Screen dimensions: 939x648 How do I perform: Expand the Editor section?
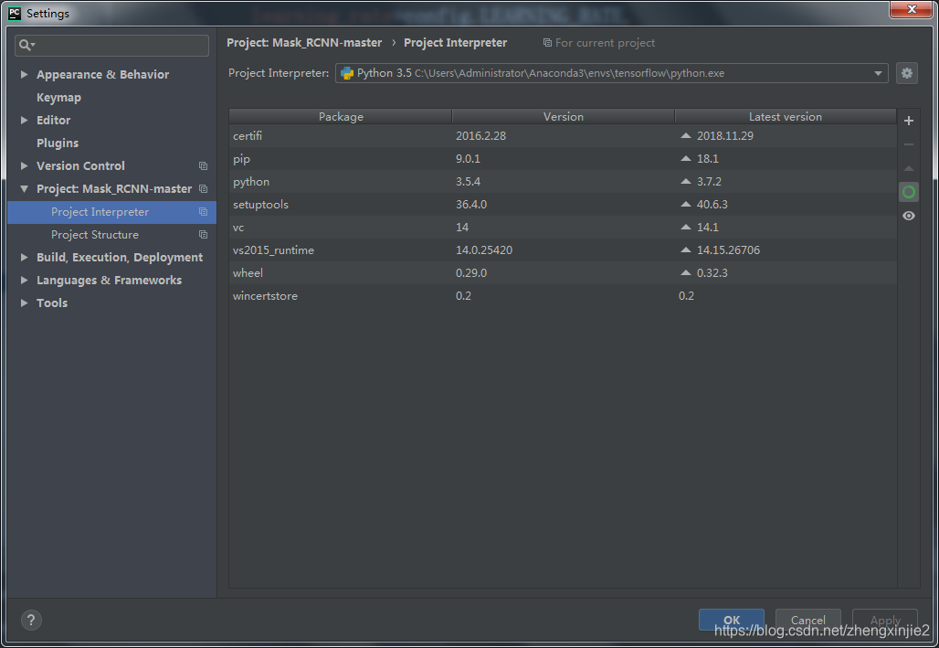tap(24, 120)
